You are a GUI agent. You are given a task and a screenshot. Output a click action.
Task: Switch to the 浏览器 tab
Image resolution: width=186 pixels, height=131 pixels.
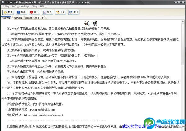coord(29,18)
